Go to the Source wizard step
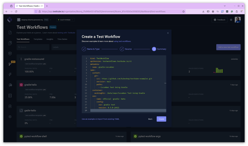Image resolution: width=248 pixels, height=146 pixels. point(126,49)
